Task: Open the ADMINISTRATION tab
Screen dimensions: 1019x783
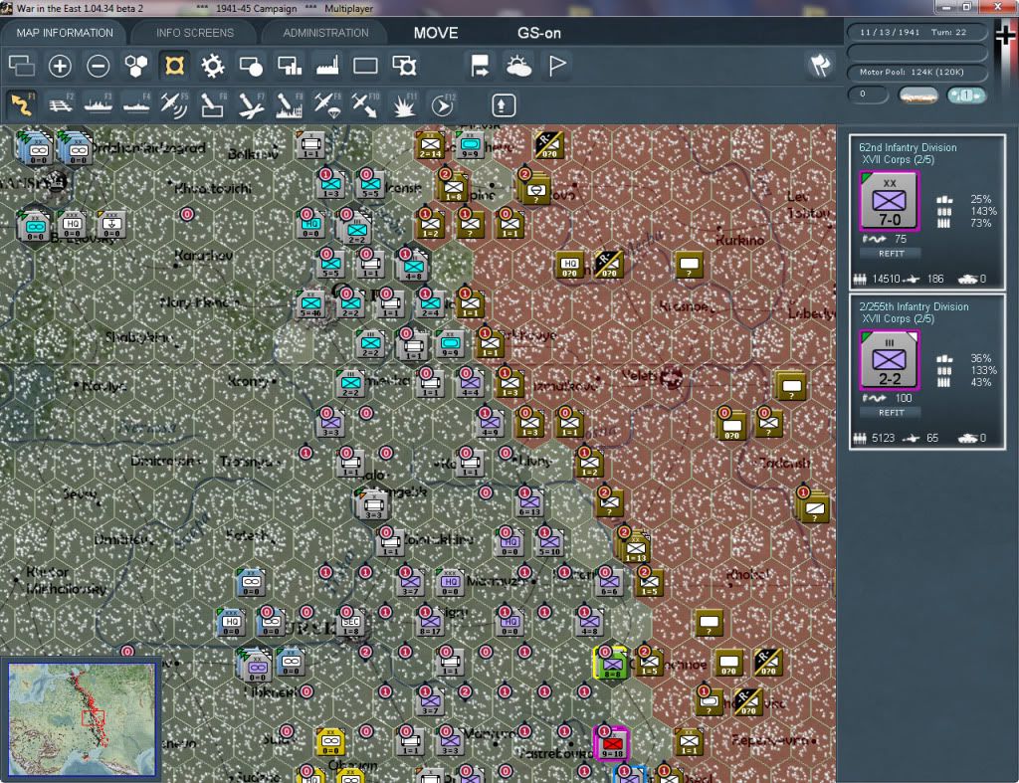Action: coord(325,33)
